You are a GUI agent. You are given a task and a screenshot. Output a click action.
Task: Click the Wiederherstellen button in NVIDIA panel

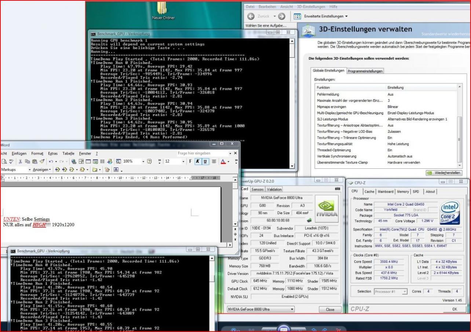click(444, 172)
